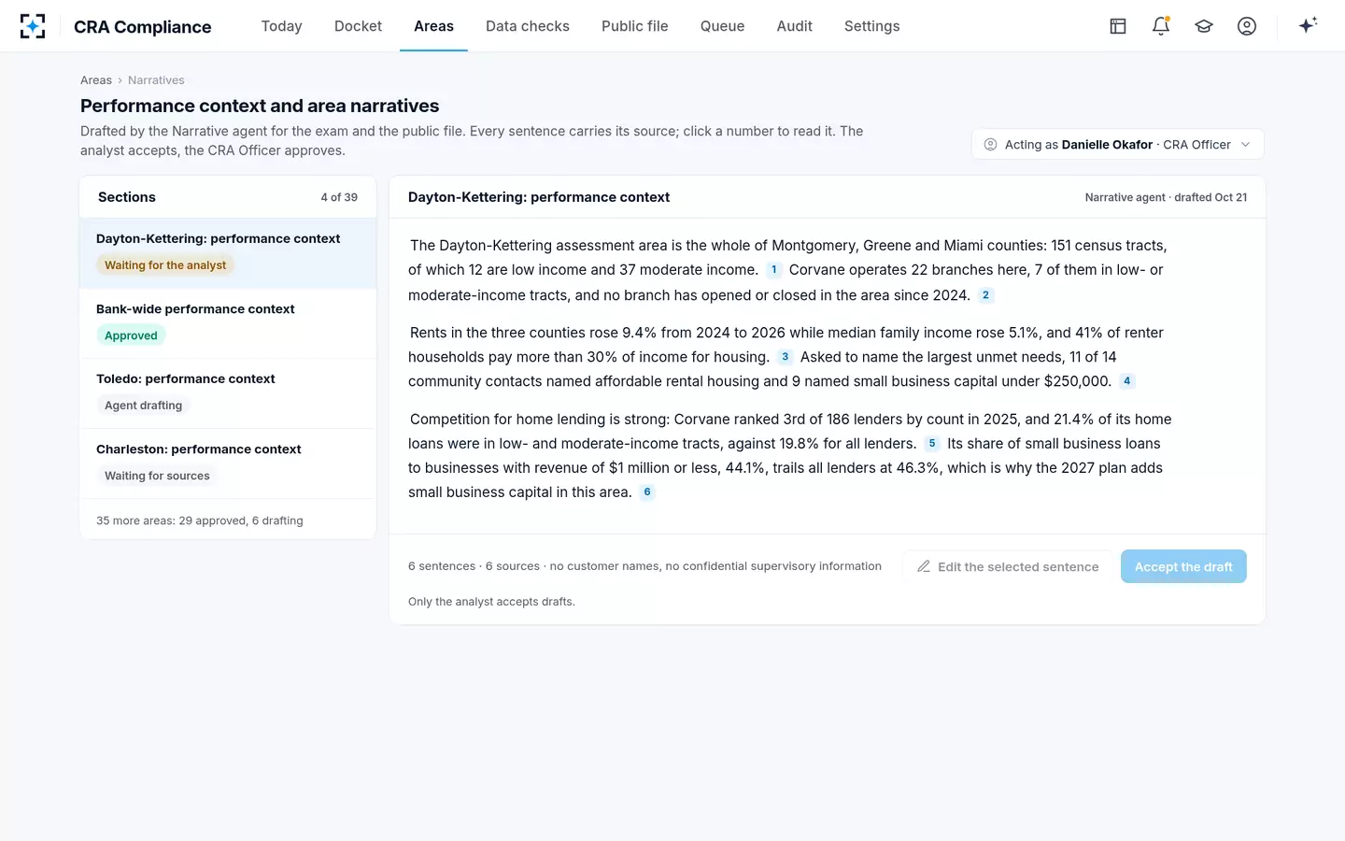Viewport: 1345px width, 841px height.
Task: Select the Dayton-Kettering performance context section
Action: click(228, 253)
